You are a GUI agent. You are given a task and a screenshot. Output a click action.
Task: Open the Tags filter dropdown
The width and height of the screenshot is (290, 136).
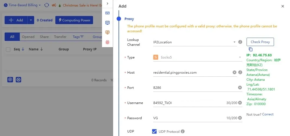(78, 37)
